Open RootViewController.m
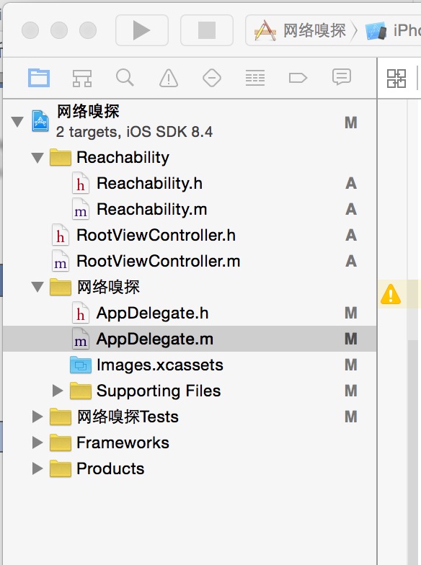421x565 pixels. click(189, 261)
